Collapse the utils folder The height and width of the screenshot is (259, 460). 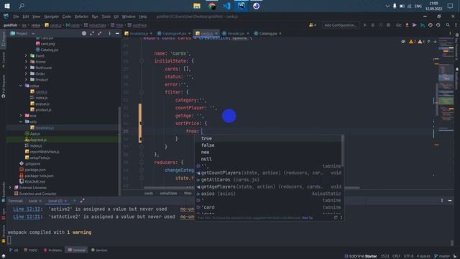(21, 122)
